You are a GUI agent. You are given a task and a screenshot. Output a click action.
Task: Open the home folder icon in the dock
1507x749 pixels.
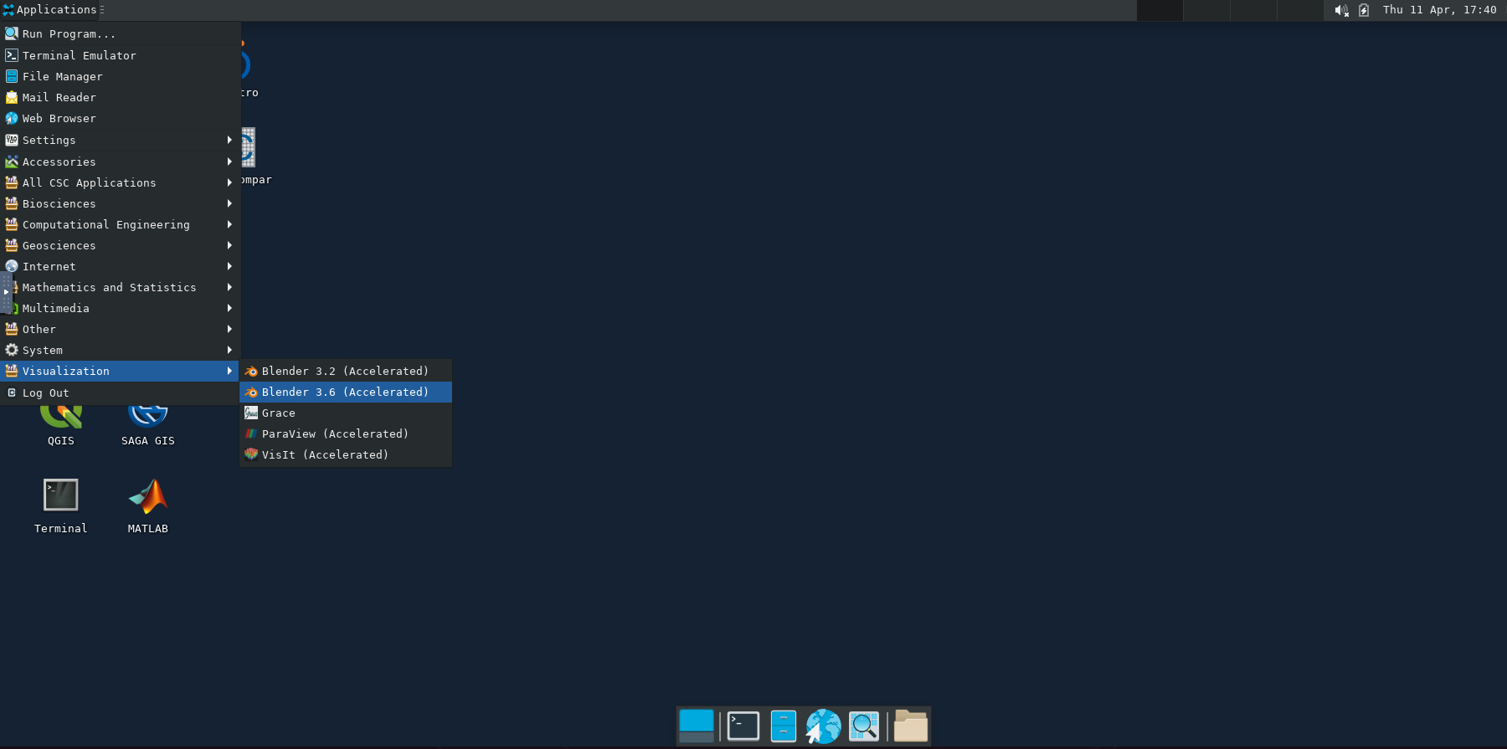pos(910,726)
